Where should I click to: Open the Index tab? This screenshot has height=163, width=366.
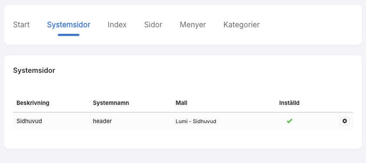click(117, 25)
